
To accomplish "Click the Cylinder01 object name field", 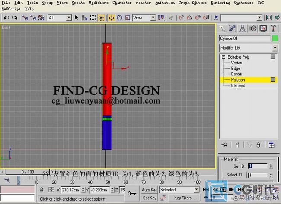I will (x=245, y=38).
